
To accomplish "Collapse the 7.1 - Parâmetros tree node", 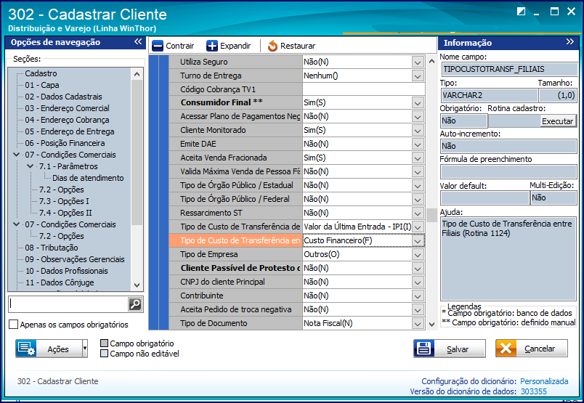I will tap(31, 166).
